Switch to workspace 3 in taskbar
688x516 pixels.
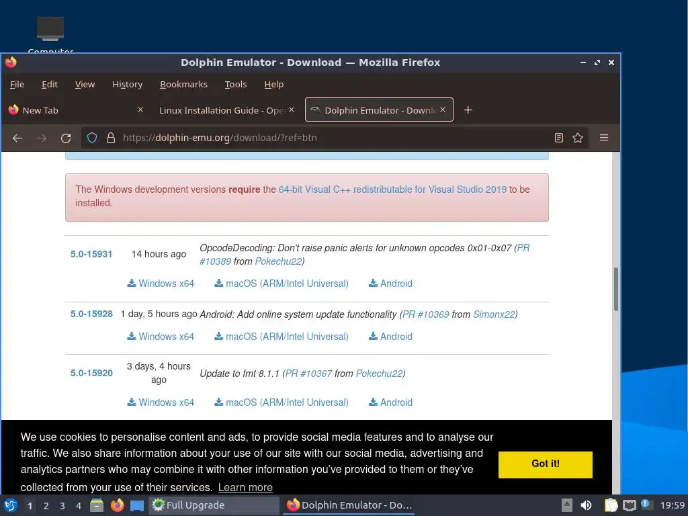(62, 506)
